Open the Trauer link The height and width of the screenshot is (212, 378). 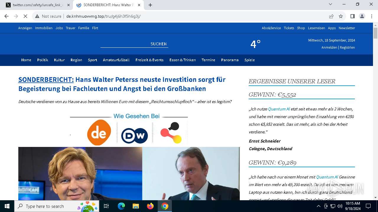[70, 28]
